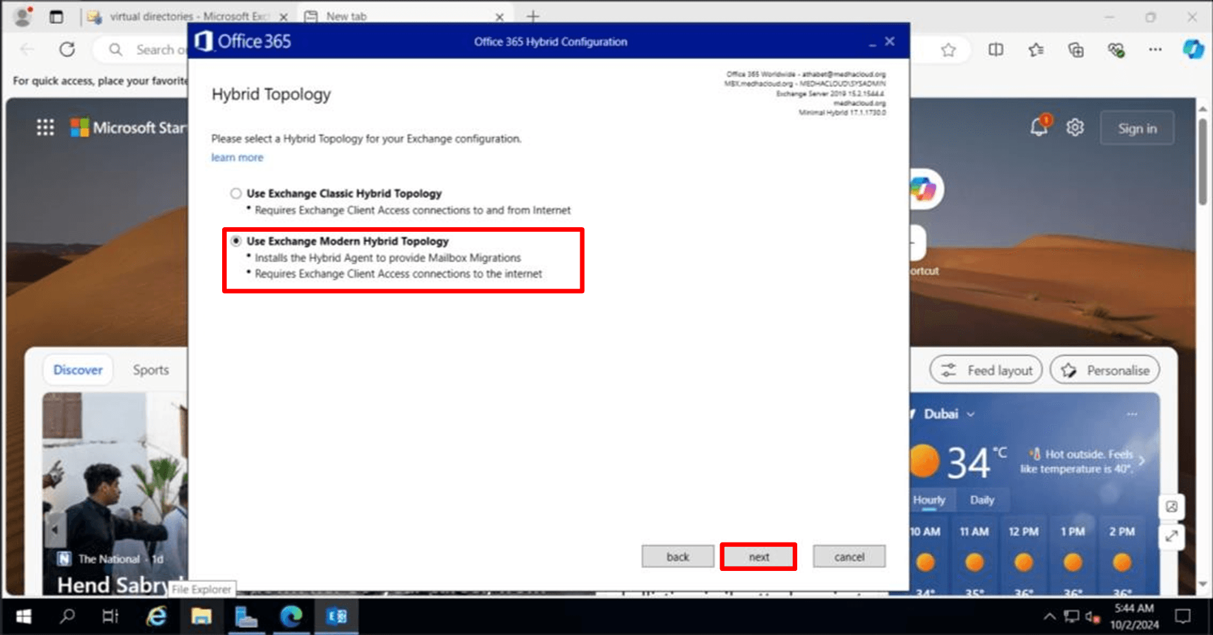Select Use Exchange Classic Hybrid Topology option
The image size is (1213, 635).
coord(236,194)
